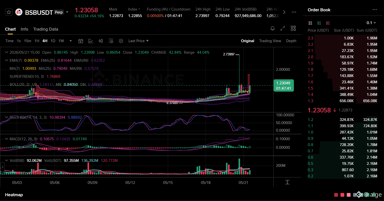Click the 05/18 date on the time axis
Viewport: 384px width, 201px height.
pyautogui.click(x=206, y=182)
